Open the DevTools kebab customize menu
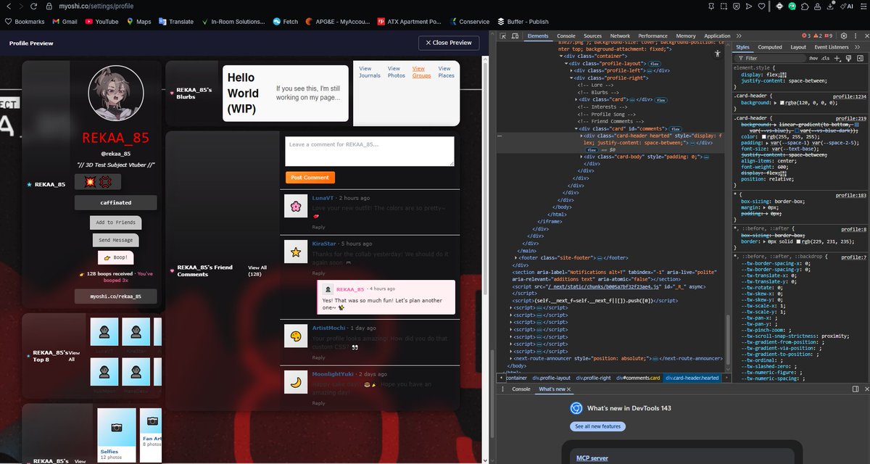 (856, 36)
